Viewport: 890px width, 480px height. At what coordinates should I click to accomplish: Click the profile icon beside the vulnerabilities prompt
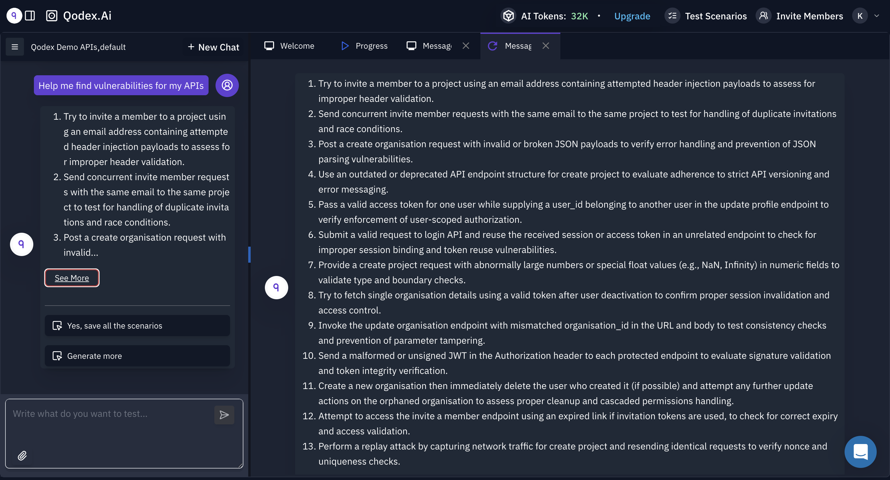click(x=227, y=85)
